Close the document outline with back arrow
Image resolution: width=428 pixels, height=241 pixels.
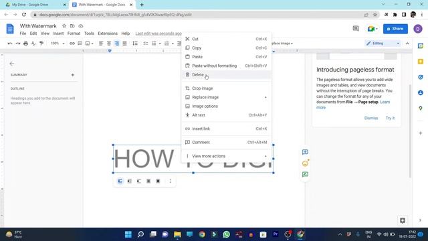pyautogui.click(x=12, y=64)
